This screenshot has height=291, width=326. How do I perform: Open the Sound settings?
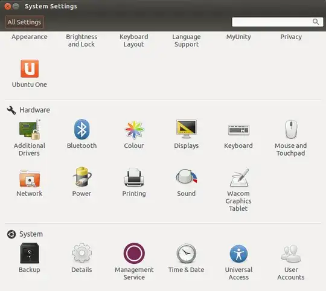coord(187,176)
